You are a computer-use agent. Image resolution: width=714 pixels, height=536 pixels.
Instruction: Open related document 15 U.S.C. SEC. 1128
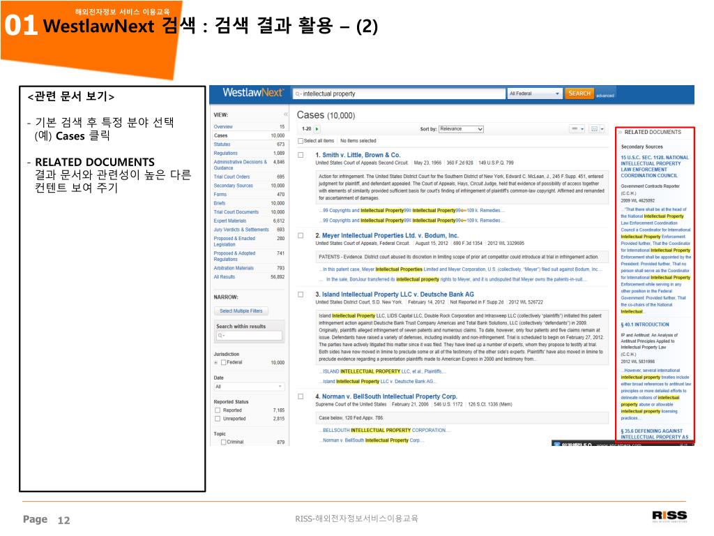(x=655, y=166)
